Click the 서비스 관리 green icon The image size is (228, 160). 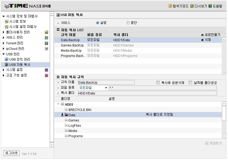point(46,38)
